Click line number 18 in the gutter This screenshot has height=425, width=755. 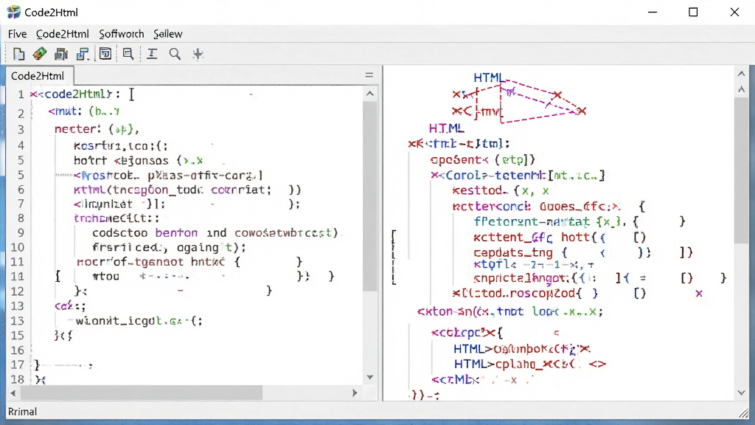click(x=18, y=380)
